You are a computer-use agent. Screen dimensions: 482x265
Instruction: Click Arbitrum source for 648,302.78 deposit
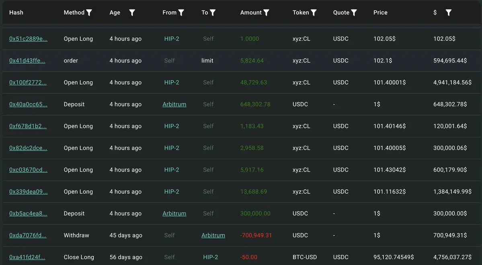click(174, 104)
